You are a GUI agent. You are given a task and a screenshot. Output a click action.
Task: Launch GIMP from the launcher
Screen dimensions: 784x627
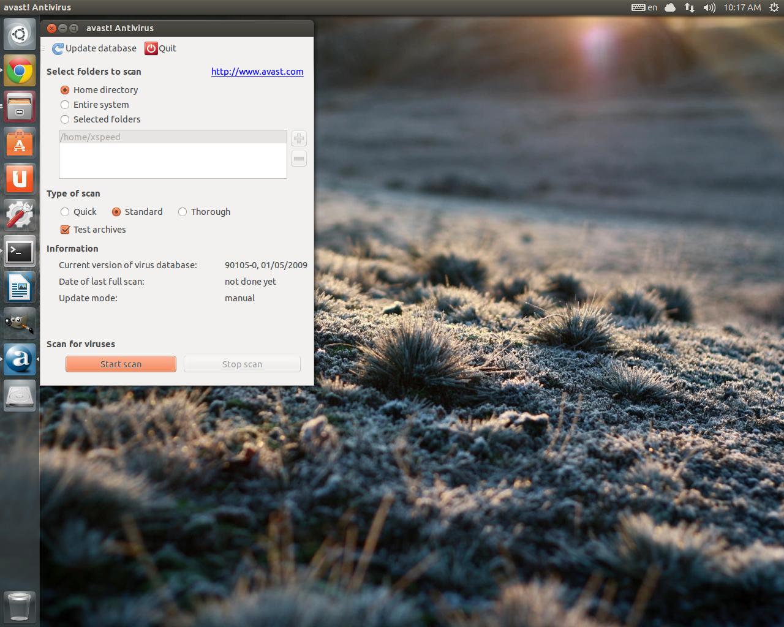tap(20, 323)
